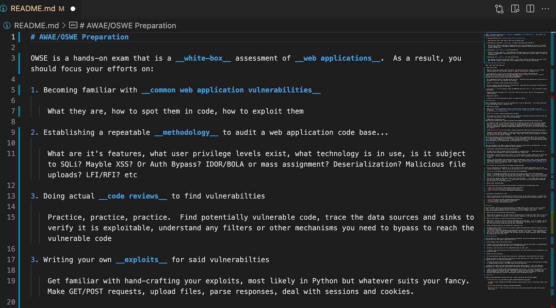Click the bold '__methodology__' word

[186, 132]
